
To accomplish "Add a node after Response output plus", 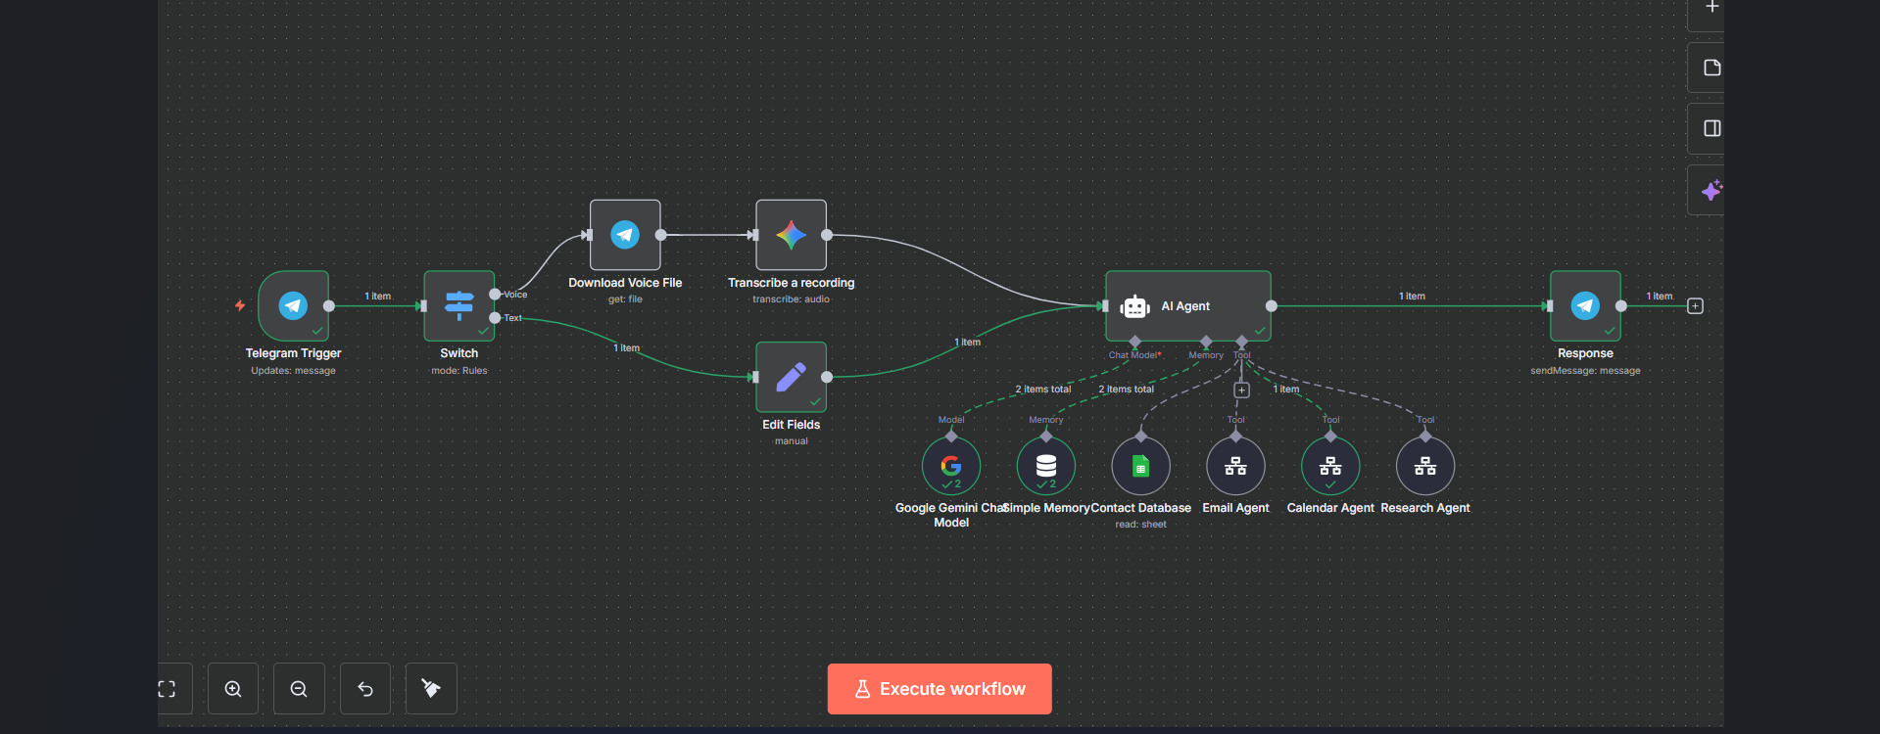I will tap(1695, 306).
